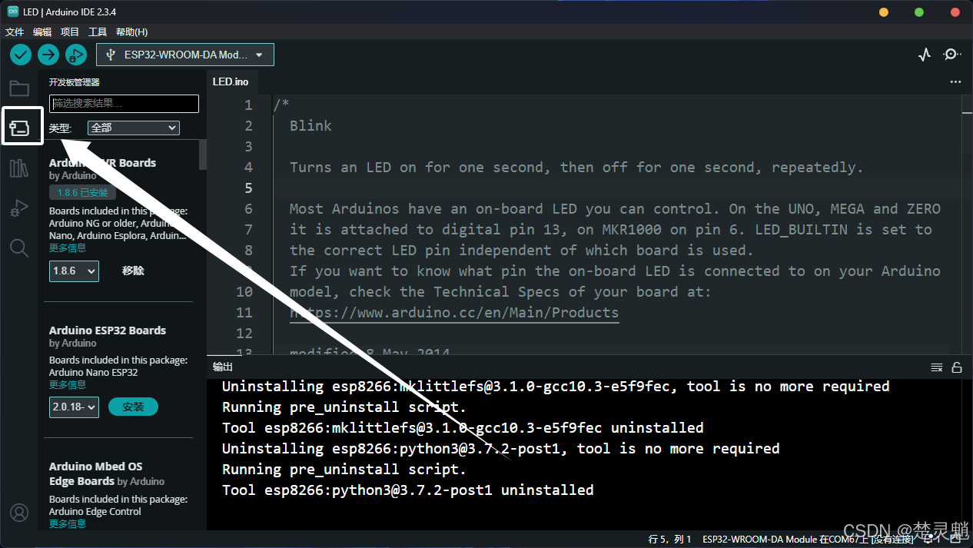This screenshot has width=973, height=548.
Task: Open the Serial Plotter
Action: 925,55
